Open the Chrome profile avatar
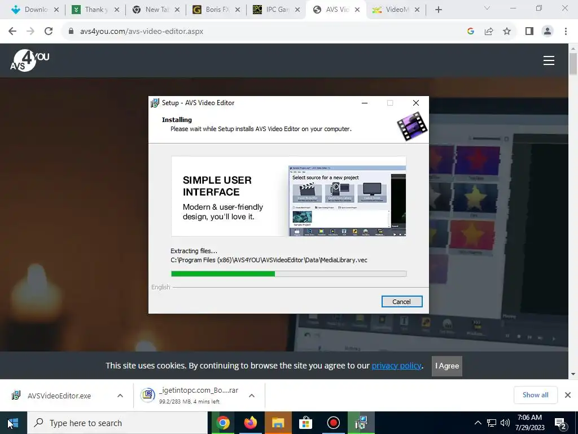The height and width of the screenshot is (434, 578). pyautogui.click(x=548, y=32)
